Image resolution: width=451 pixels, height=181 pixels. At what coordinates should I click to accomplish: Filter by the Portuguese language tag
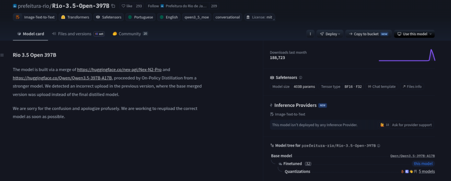tap(140, 17)
